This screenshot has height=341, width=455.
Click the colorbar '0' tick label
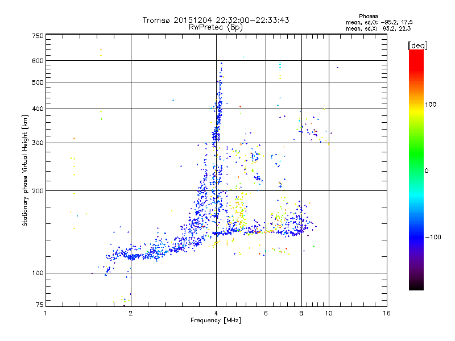coord(427,171)
